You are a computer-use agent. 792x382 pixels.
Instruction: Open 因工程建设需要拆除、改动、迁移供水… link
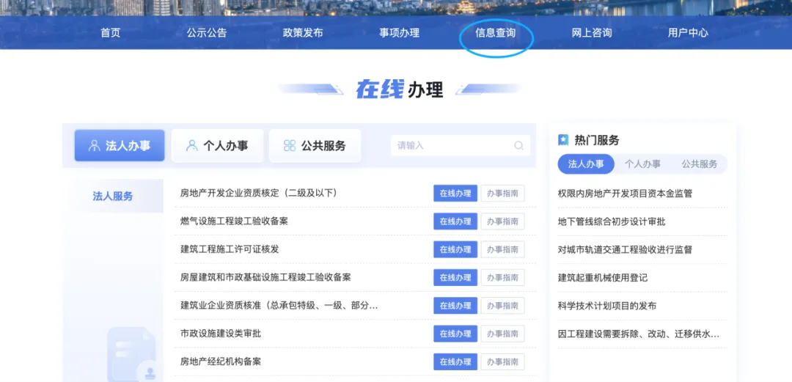point(639,334)
